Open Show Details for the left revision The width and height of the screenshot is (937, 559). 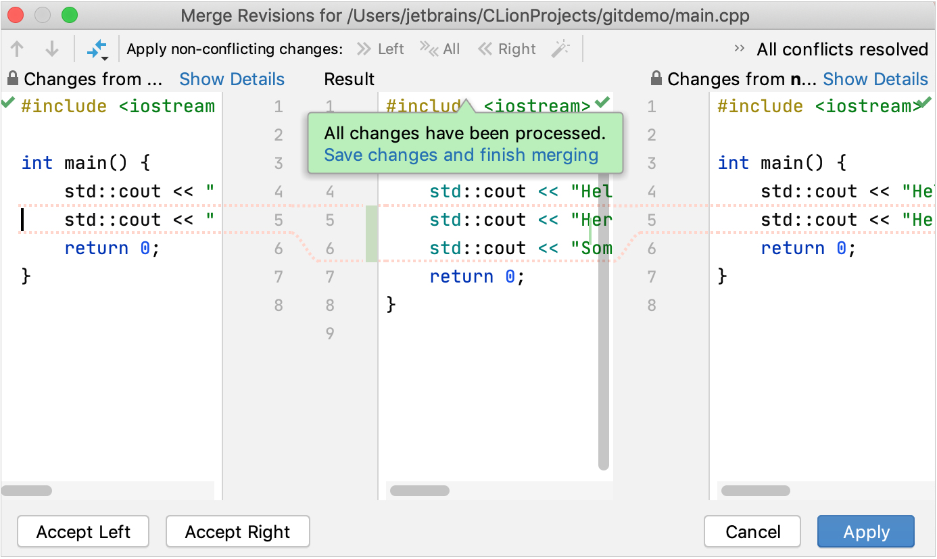tap(232, 79)
